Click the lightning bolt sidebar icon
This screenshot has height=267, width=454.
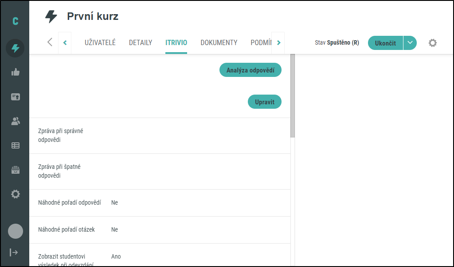(x=15, y=48)
